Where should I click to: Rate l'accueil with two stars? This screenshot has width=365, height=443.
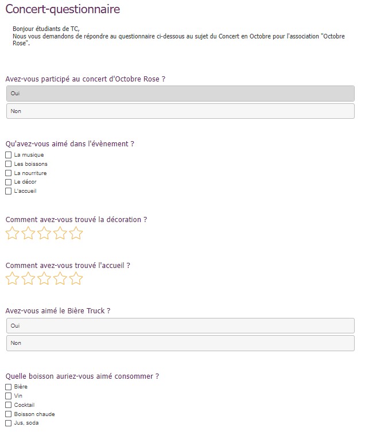click(28, 278)
